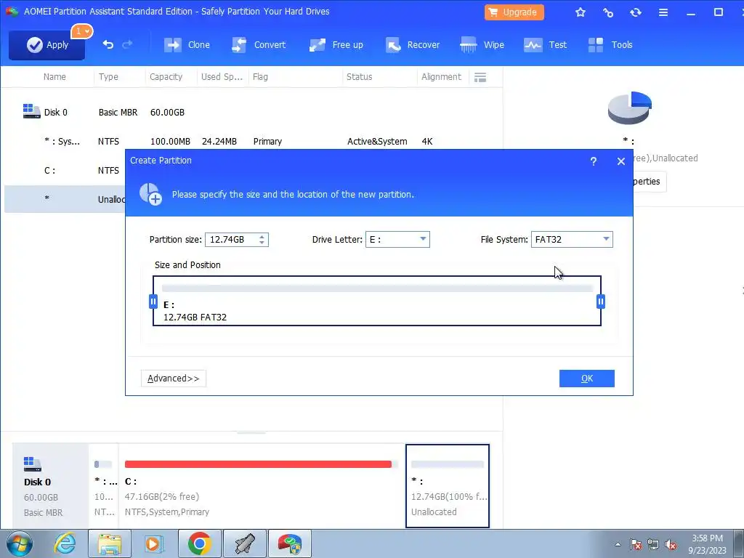Viewport: 744px width, 558px height.
Task: Confirm with the OK button
Action: pos(586,378)
